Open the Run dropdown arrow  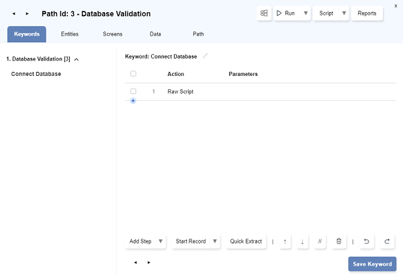tap(306, 13)
